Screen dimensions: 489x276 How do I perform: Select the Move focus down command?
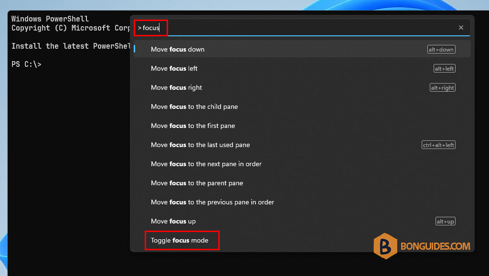click(x=302, y=49)
